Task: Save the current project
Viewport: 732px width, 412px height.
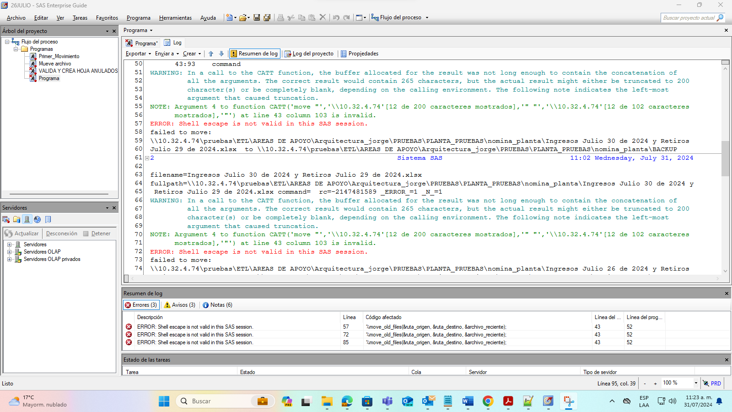Action: (257, 17)
